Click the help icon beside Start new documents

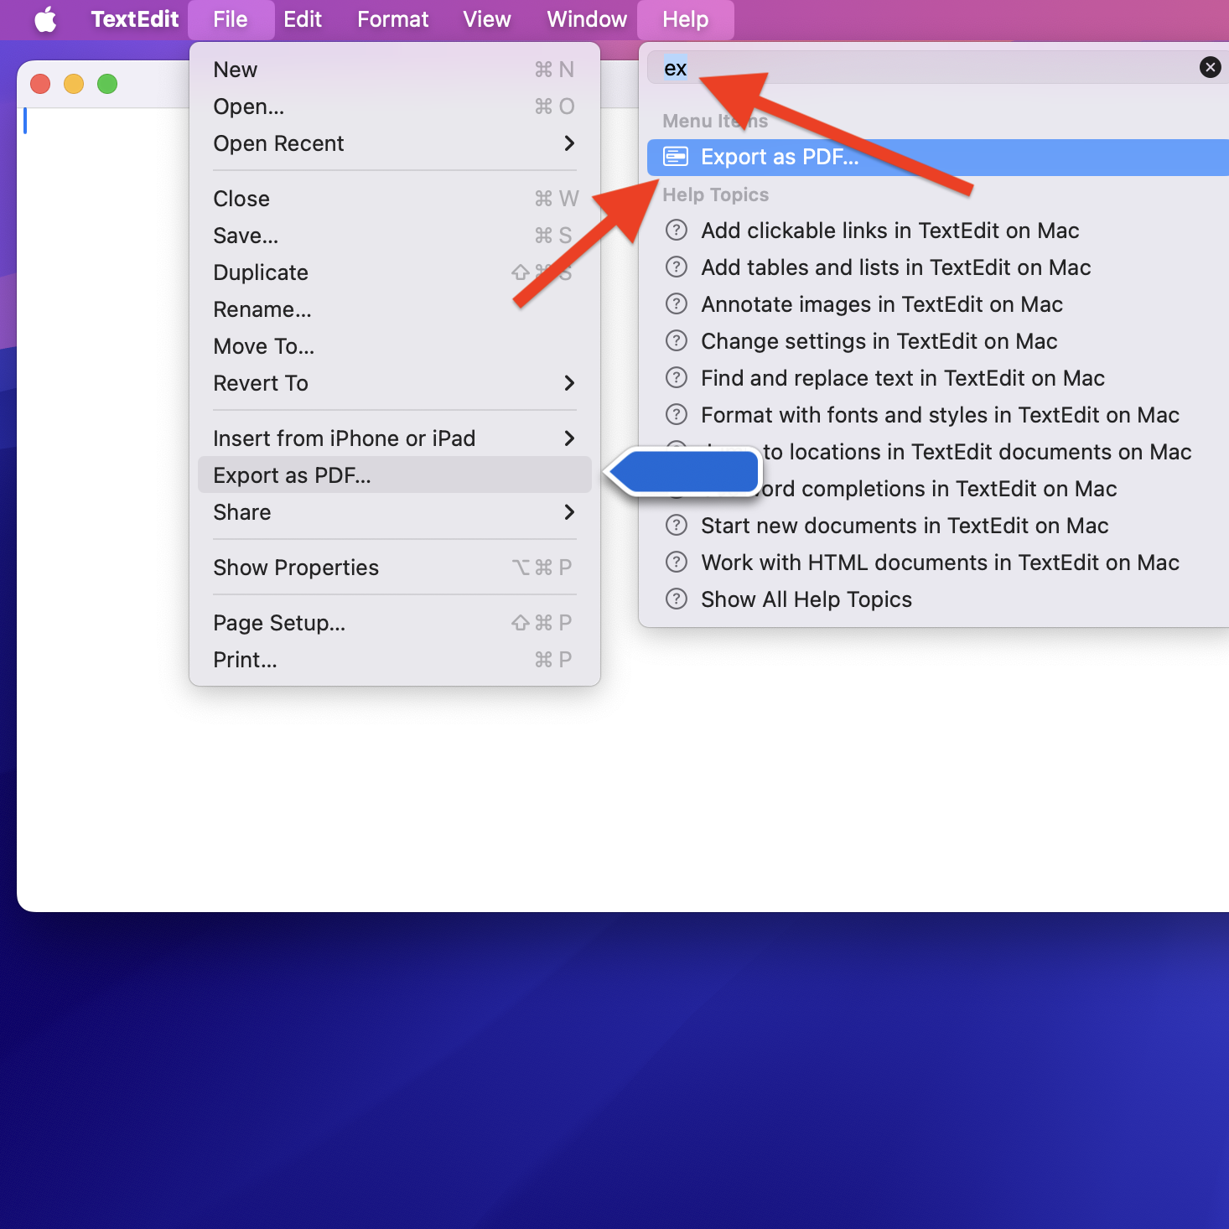[676, 525]
